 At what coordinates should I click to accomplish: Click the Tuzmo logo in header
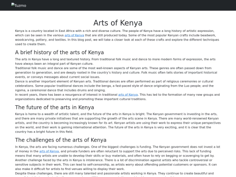(x=19, y=5)
